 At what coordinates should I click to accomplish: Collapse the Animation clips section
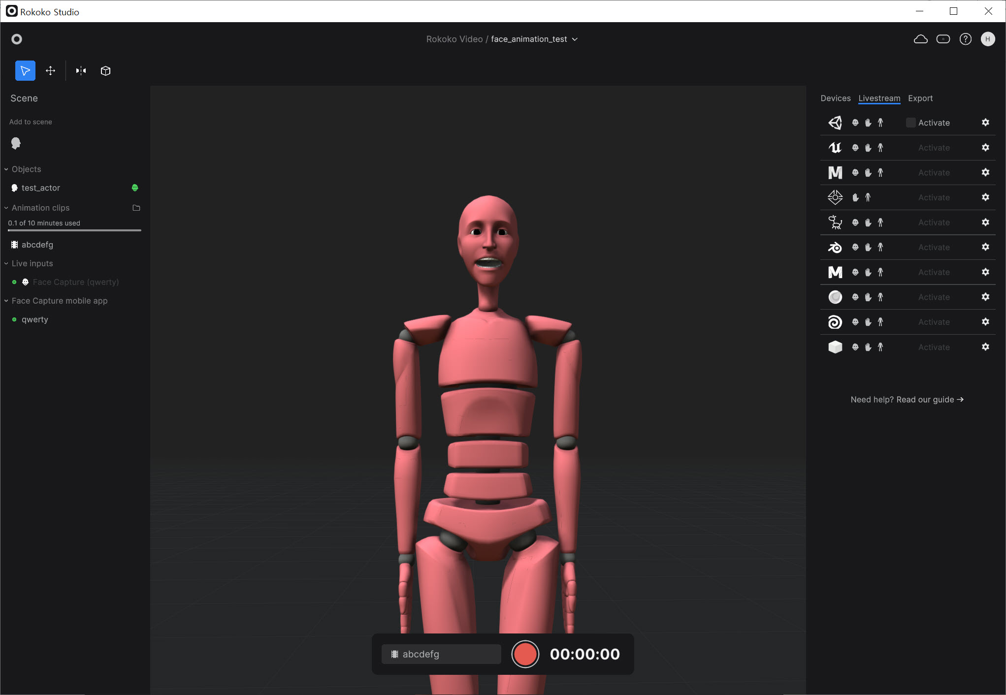[x=6, y=208]
